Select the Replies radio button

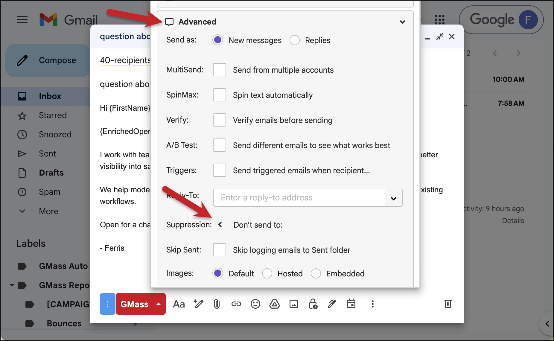tap(295, 40)
